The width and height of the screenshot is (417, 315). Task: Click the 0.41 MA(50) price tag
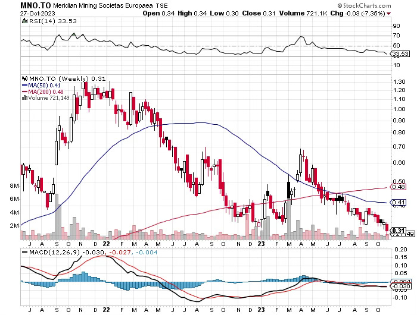398,203
